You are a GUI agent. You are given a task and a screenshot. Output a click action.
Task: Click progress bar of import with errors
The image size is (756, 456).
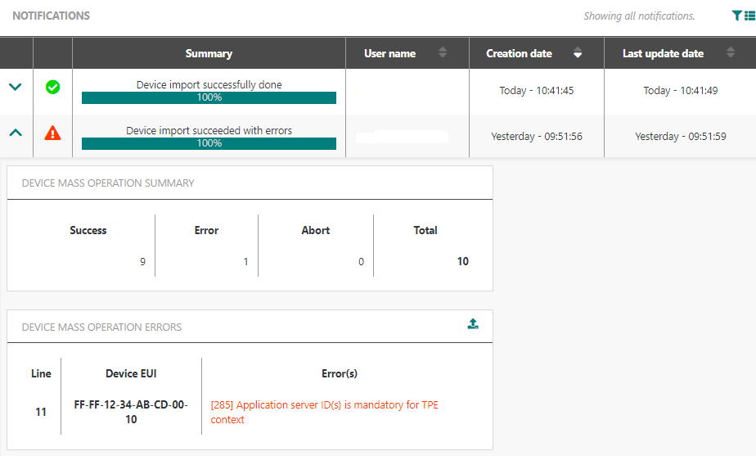tap(209, 143)
